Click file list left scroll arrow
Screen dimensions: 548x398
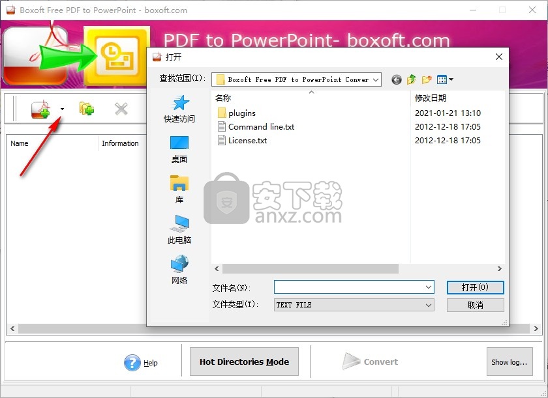tap(217, 268)
